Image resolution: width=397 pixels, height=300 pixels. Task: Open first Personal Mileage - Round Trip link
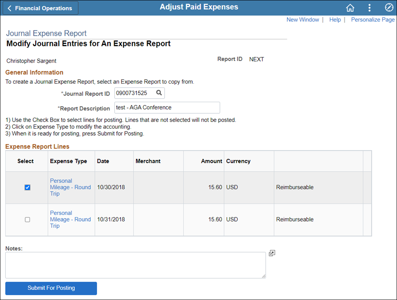click(71, 187)
